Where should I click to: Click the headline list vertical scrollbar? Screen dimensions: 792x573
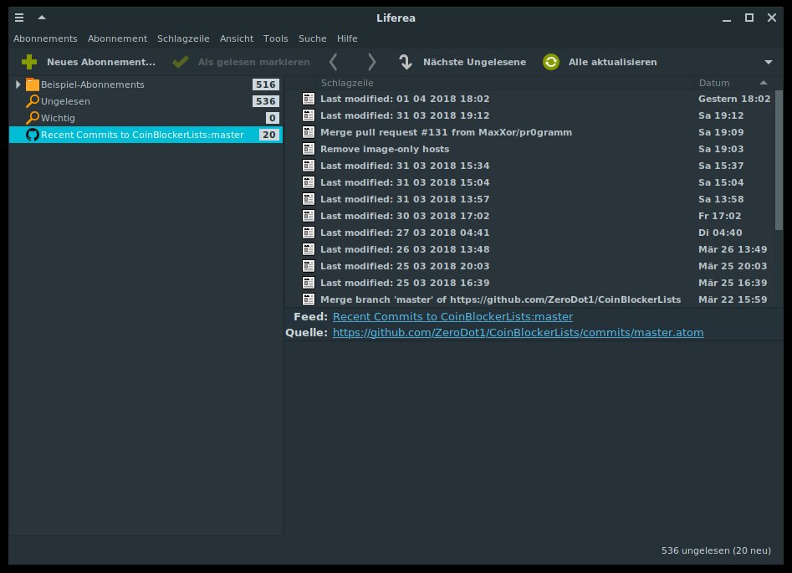click(779, 160)
